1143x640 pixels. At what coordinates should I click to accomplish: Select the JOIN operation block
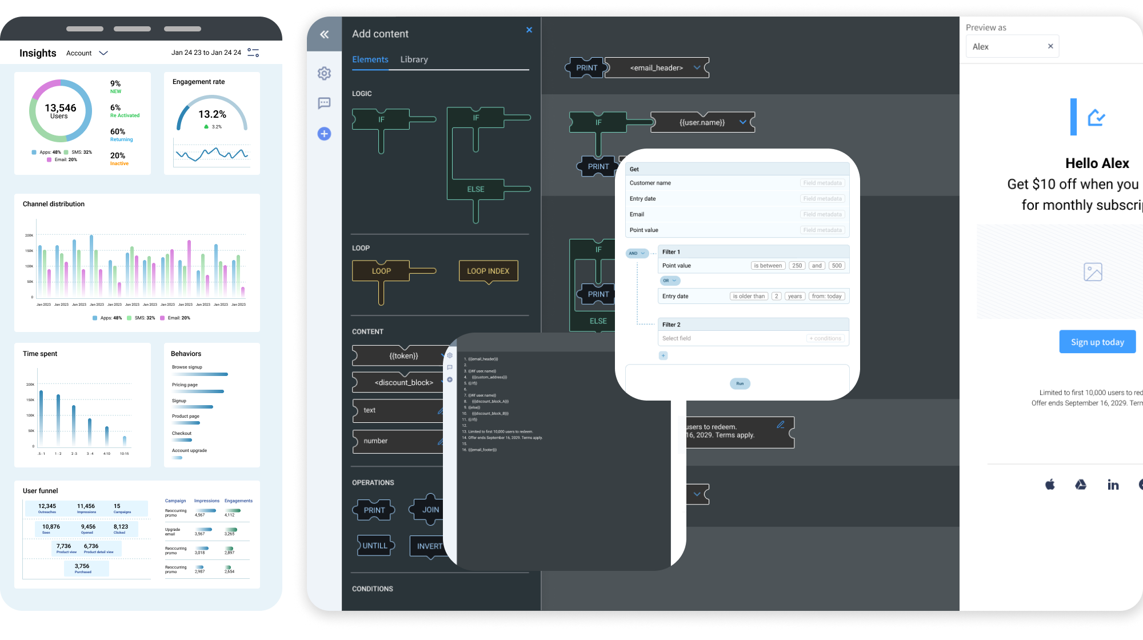point(427,510)
